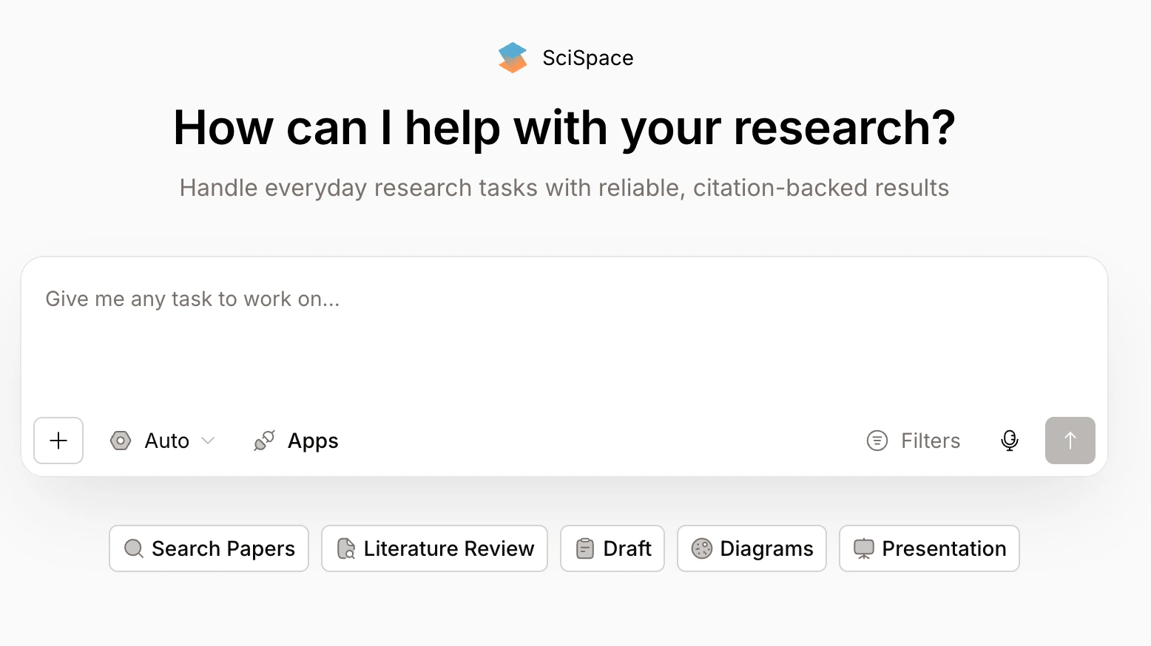1151x646 pixels.
Task: Click the SciSpace logo icon
Action: pos(513,58)
